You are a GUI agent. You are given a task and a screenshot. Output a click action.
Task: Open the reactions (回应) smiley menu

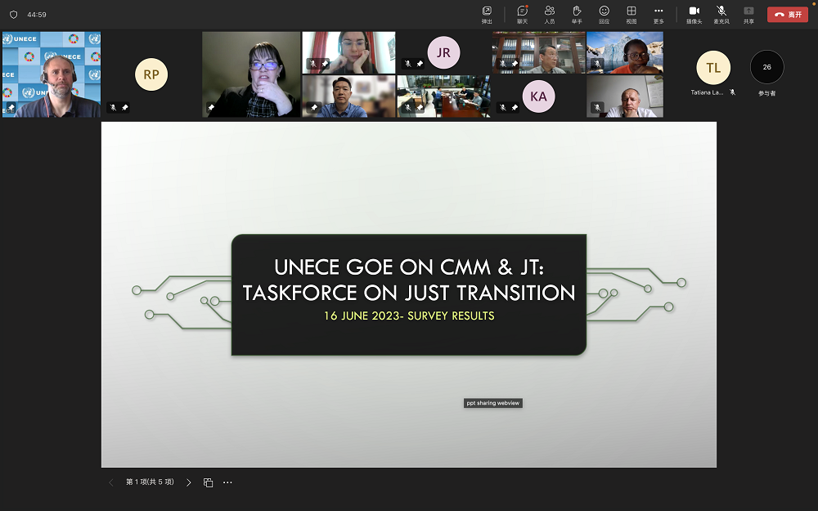pyautogui.click(x=605, y=15)
